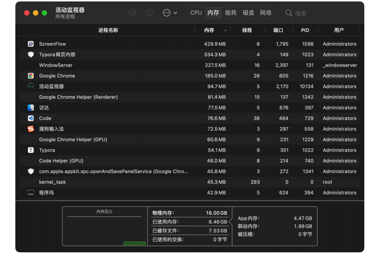Click 已缓存文件 7.53 GB entry
Screen dimensions: 375x257
(190, 230)
